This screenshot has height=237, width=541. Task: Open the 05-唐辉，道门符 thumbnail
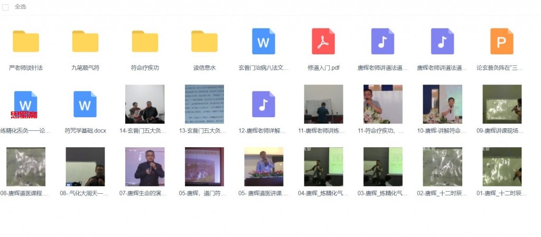204,167
